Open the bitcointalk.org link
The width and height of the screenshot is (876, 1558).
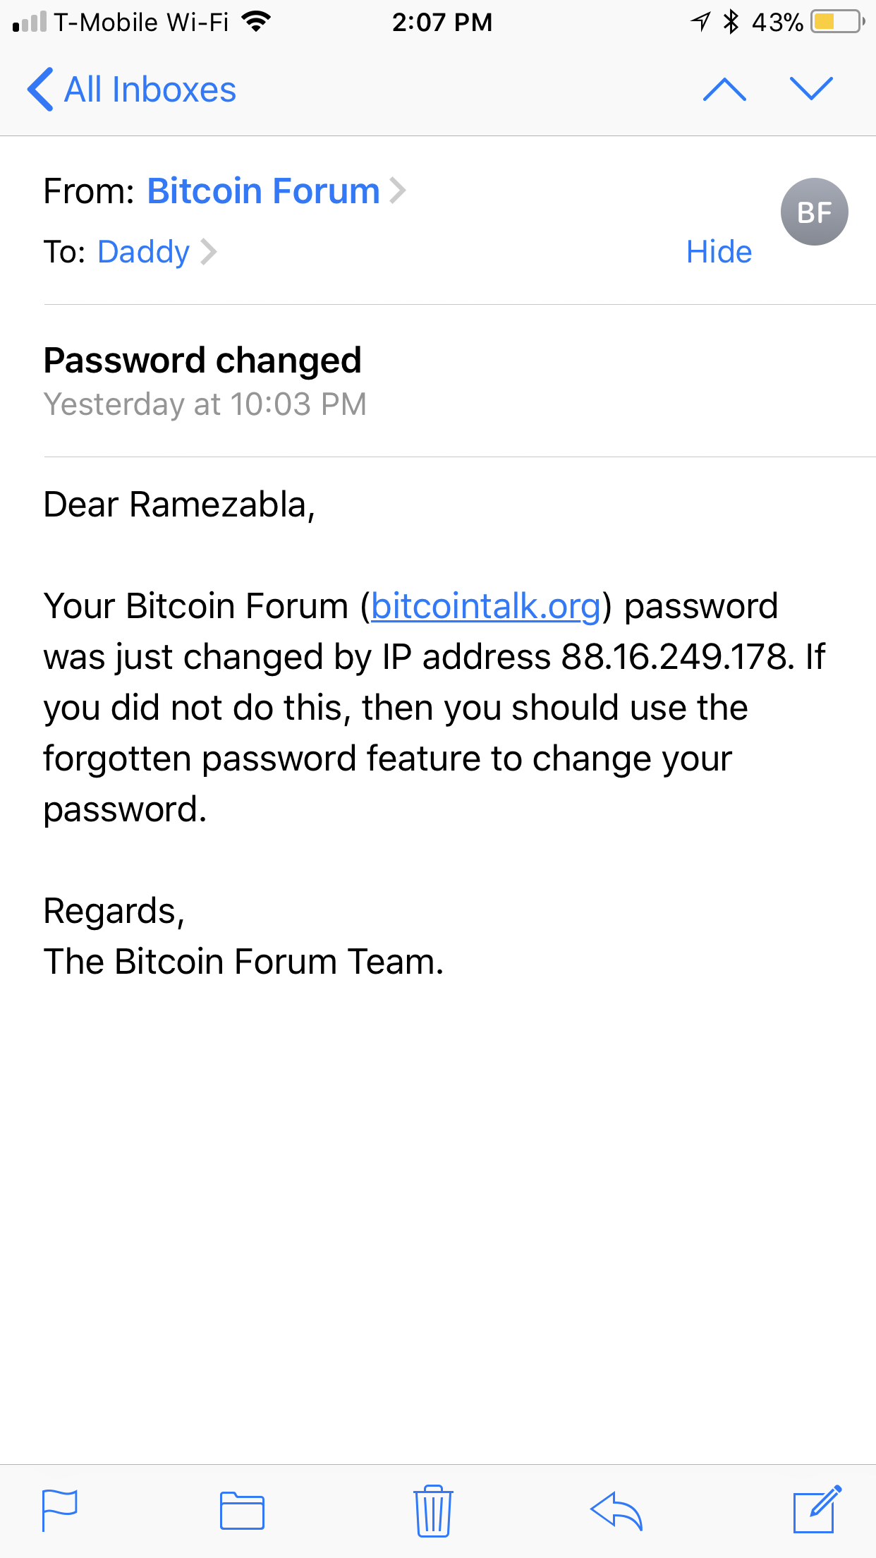(x=486, y=606)
